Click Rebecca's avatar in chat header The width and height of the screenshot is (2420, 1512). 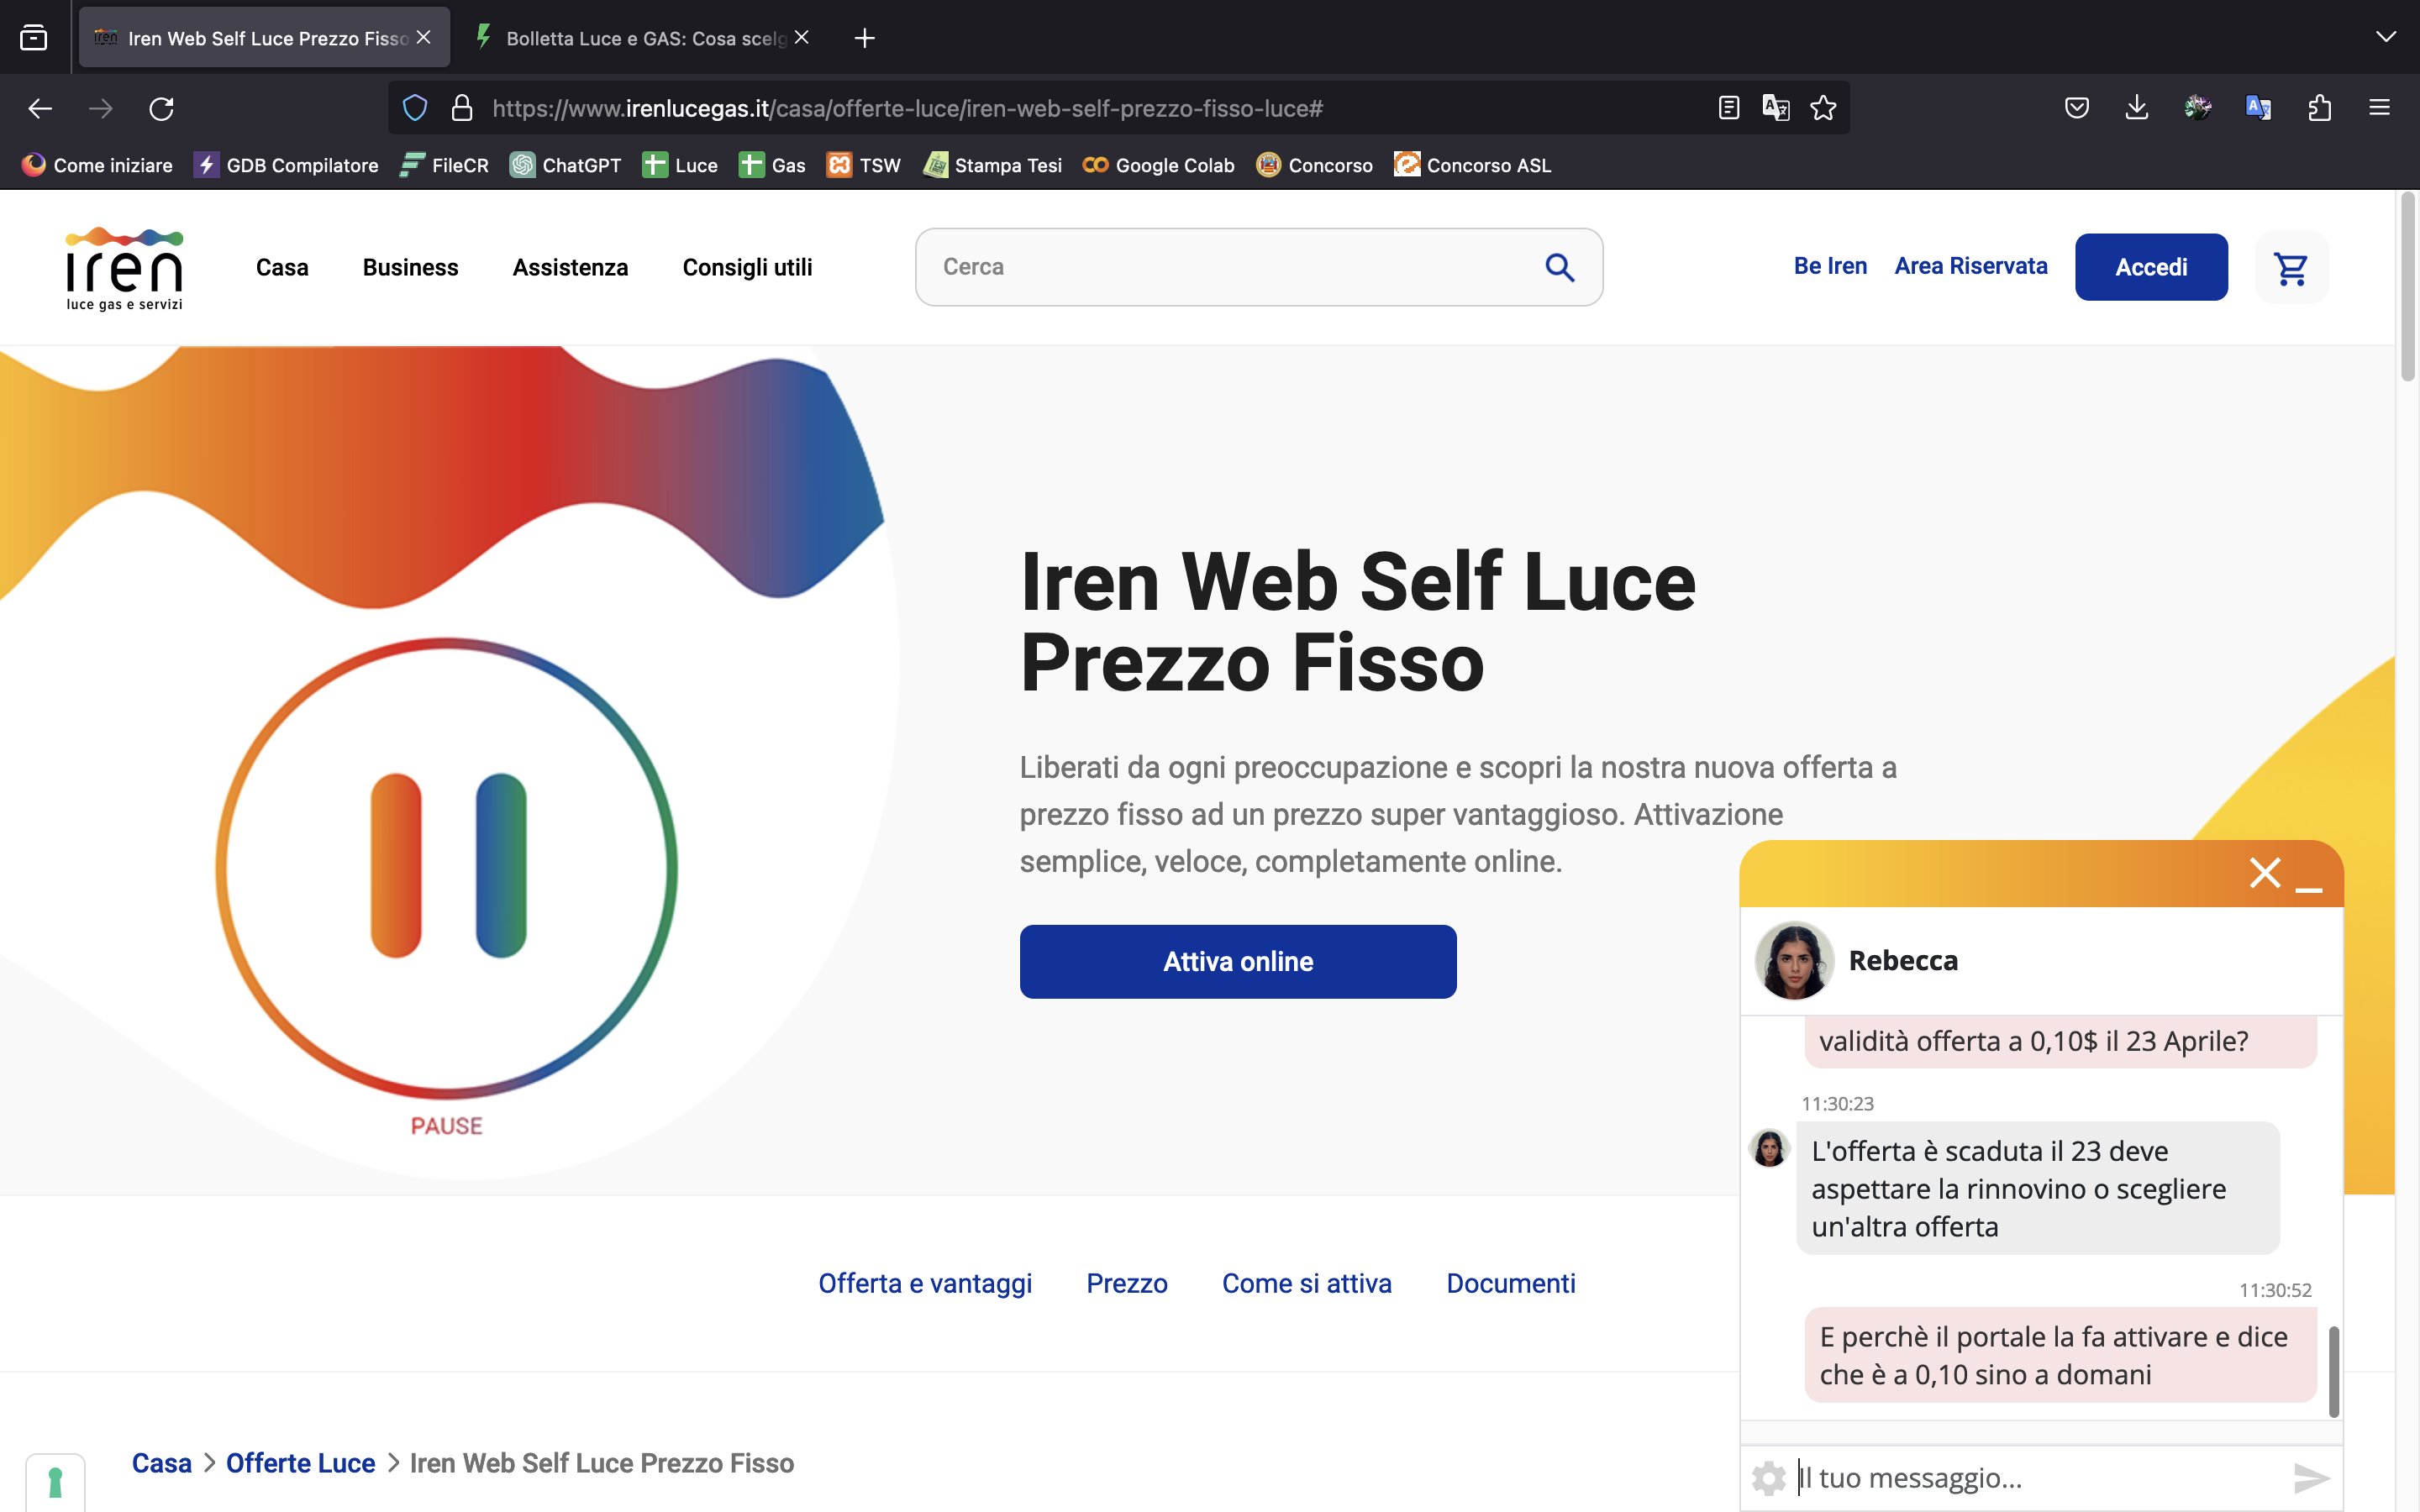pyautogui.click(x=1794, y=960)
